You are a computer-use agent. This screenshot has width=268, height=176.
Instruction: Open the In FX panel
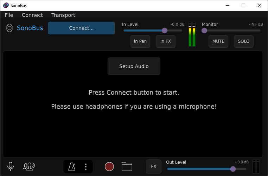[166, 41]
